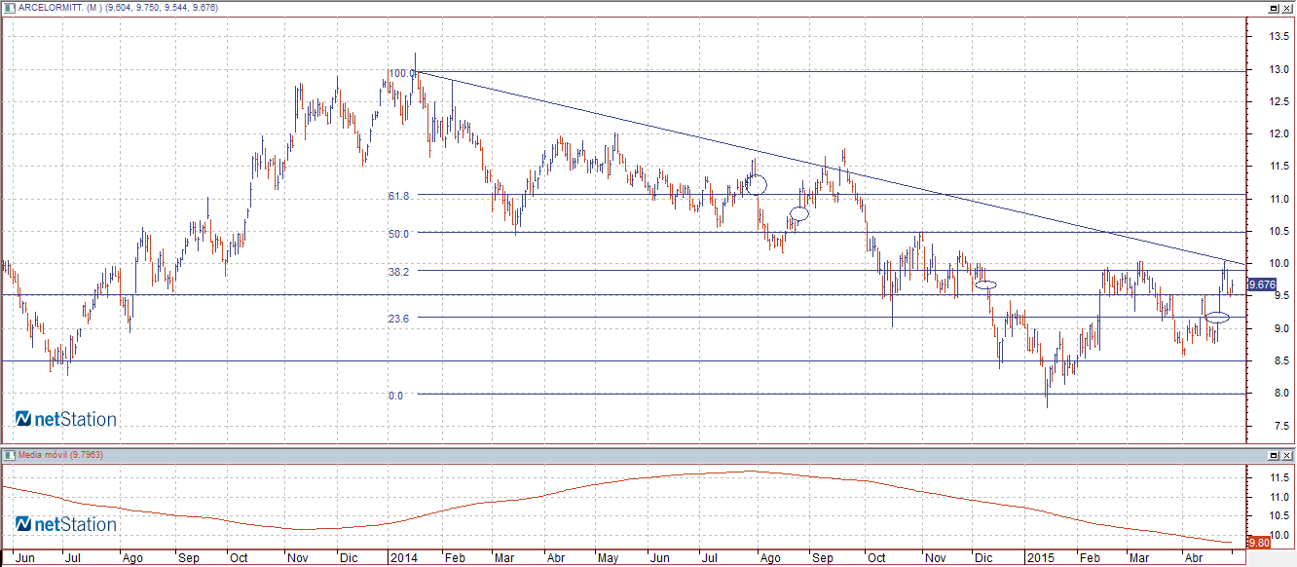Click the netStation logo in price chart

point(66,420)
